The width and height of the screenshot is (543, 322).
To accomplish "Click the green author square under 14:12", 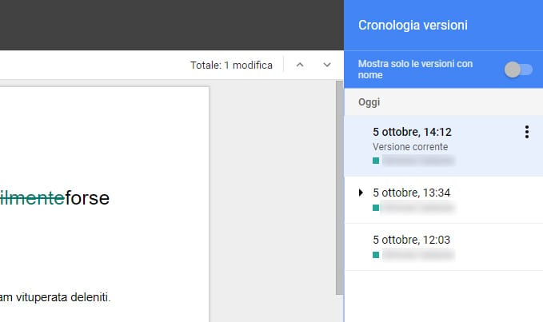I will pyautogui.click(x=376, y=161).
